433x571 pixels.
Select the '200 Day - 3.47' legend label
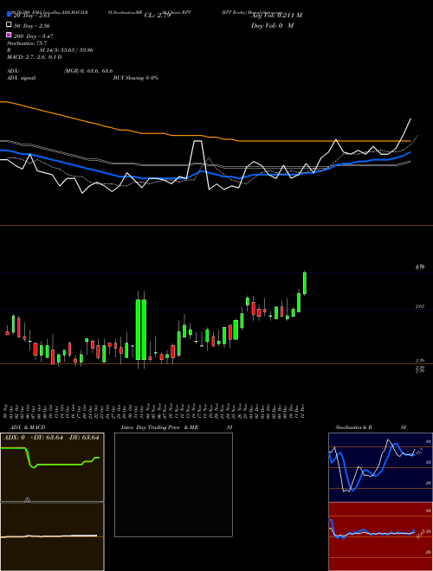click(33, 36)
